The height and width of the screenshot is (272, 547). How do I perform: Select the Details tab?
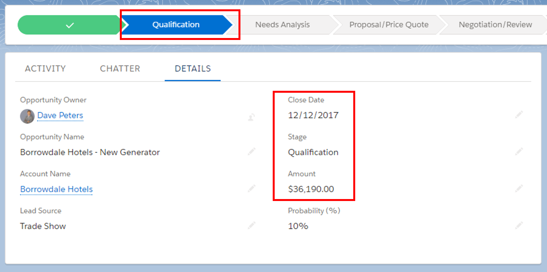[193, 69]
